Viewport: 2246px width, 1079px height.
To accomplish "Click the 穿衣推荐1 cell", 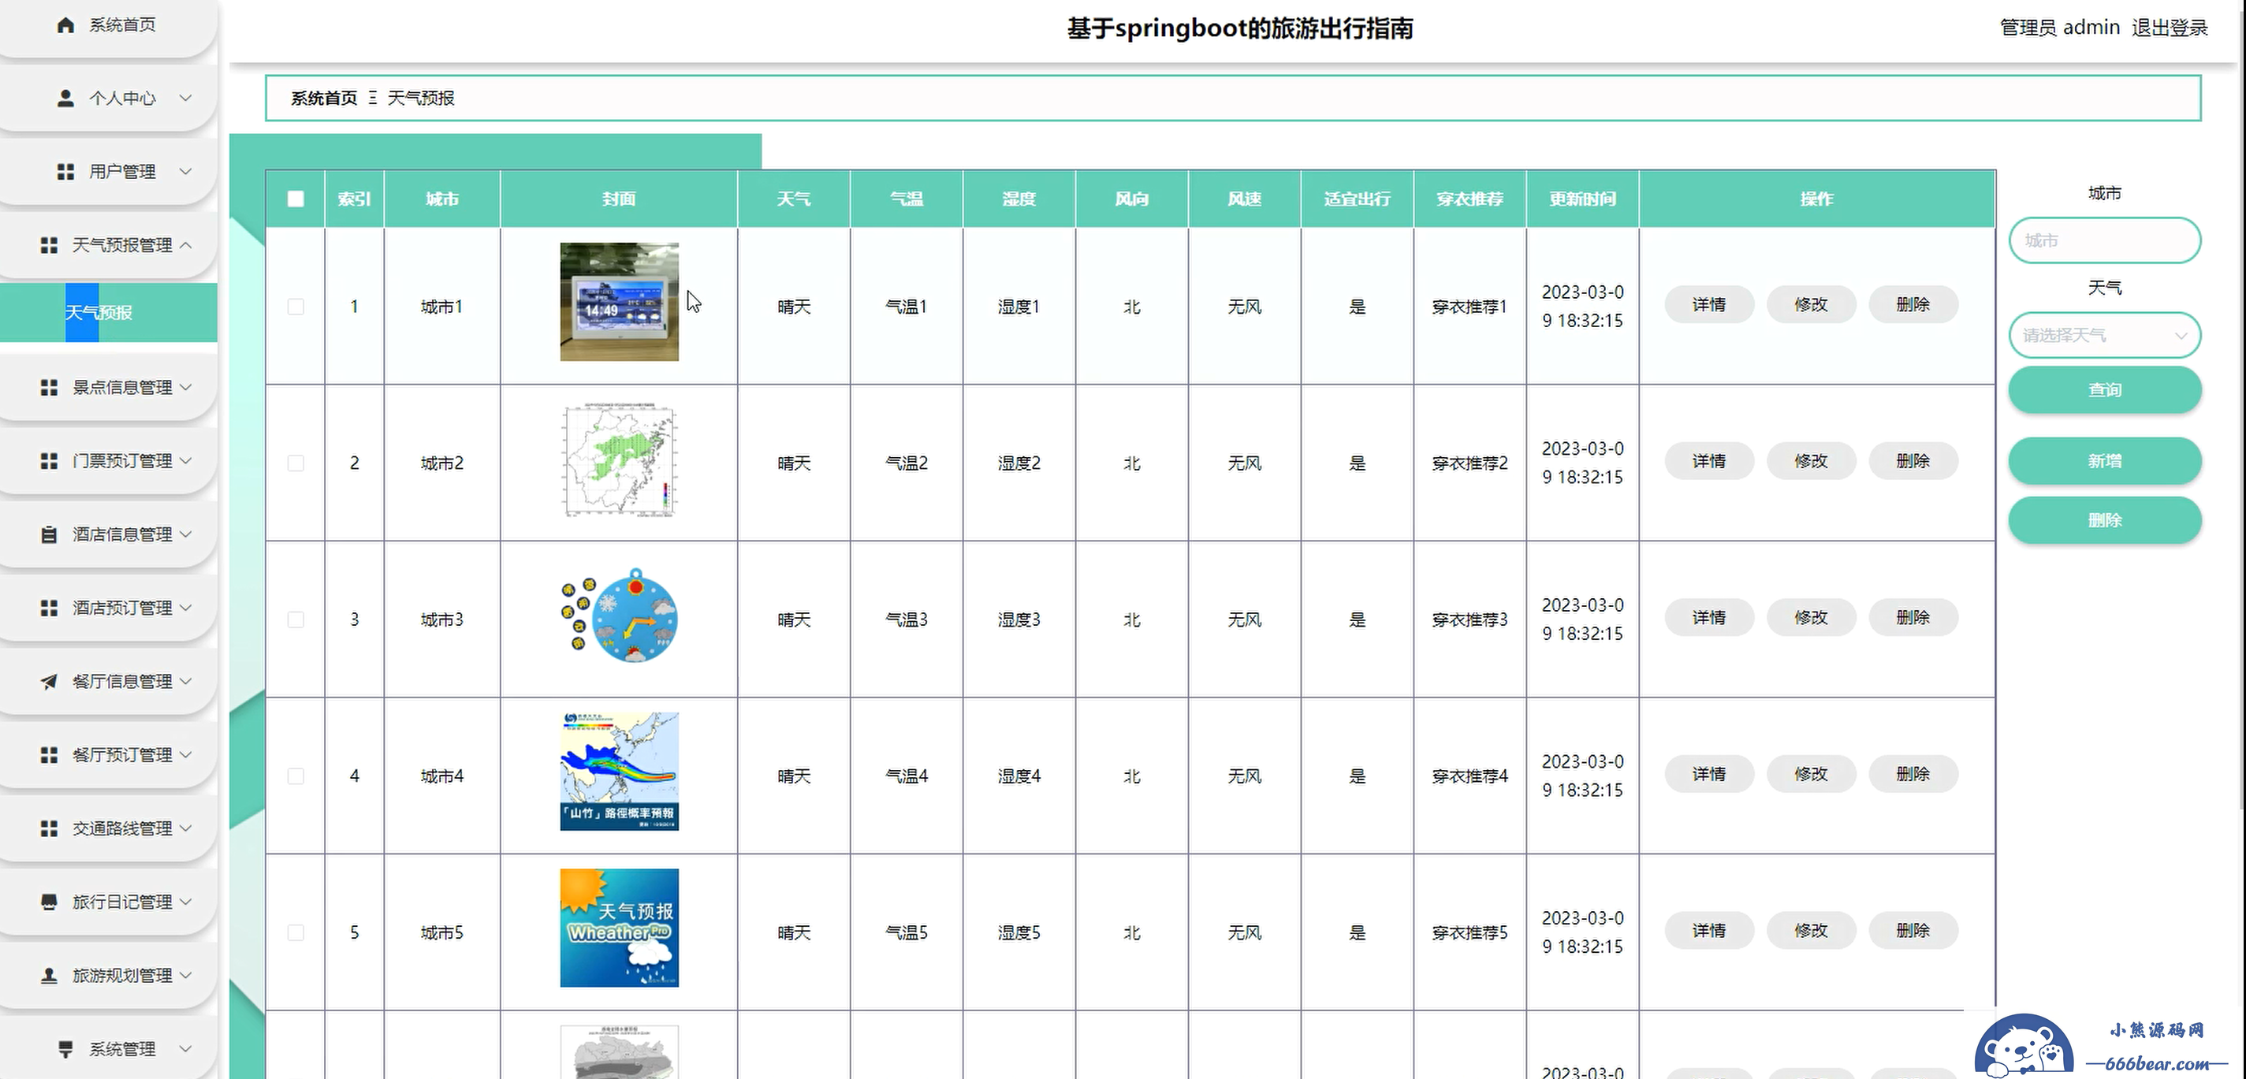I will (x=1469, y=307).
